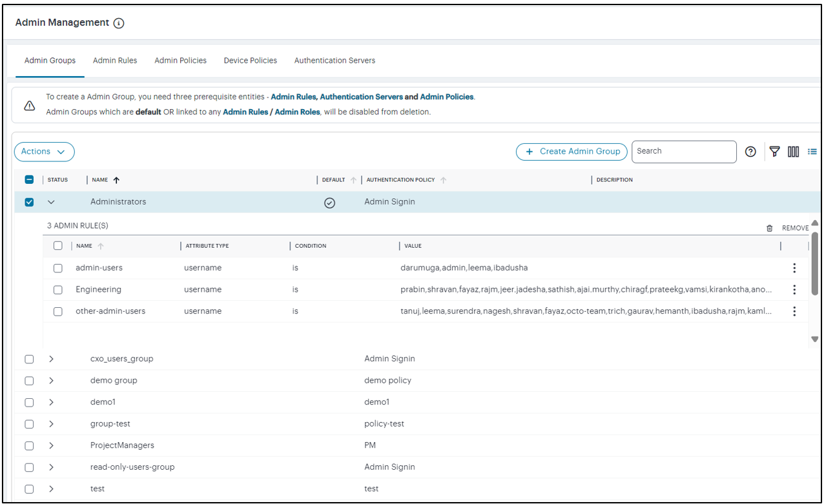824x504 pixels.
Task: Uncheck the Administrators group checkbox
Action: pyautogui.click(x=29, y=202)
